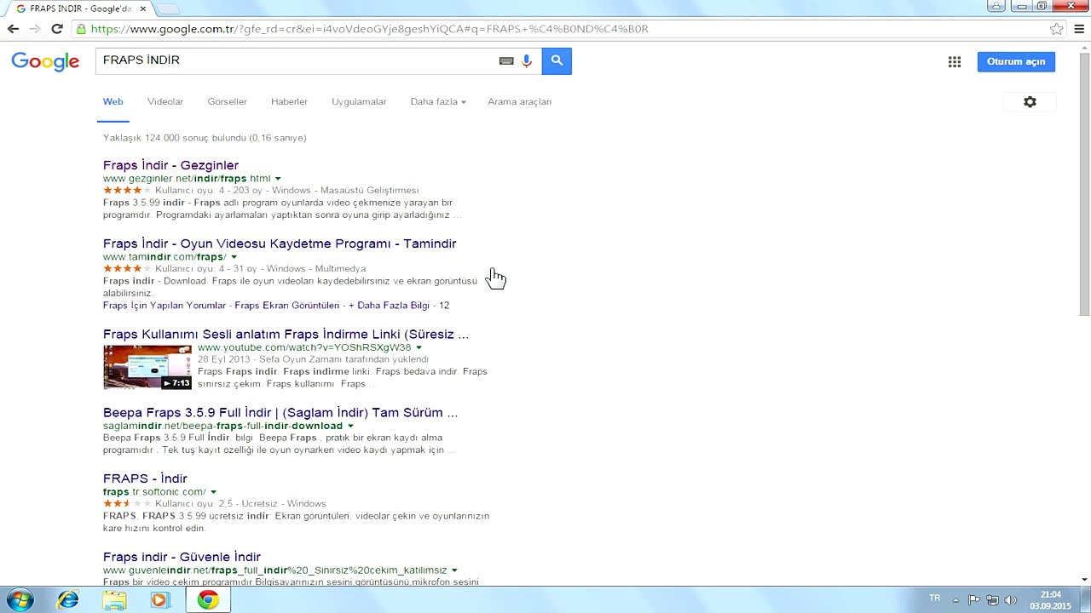Viewport: 1091px width, 613px height.
Task: Open Daha Fazla Bilgi - 12 sitelink
Action: click(399, 305)
